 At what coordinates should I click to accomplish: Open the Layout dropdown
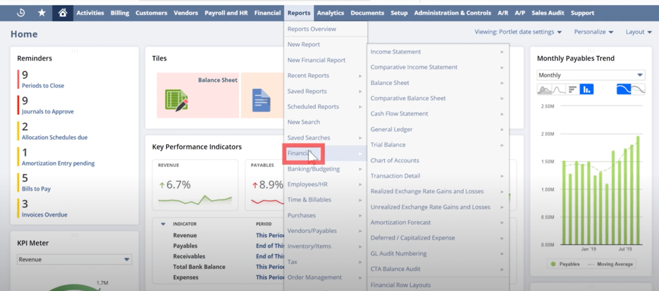point(638,32)
